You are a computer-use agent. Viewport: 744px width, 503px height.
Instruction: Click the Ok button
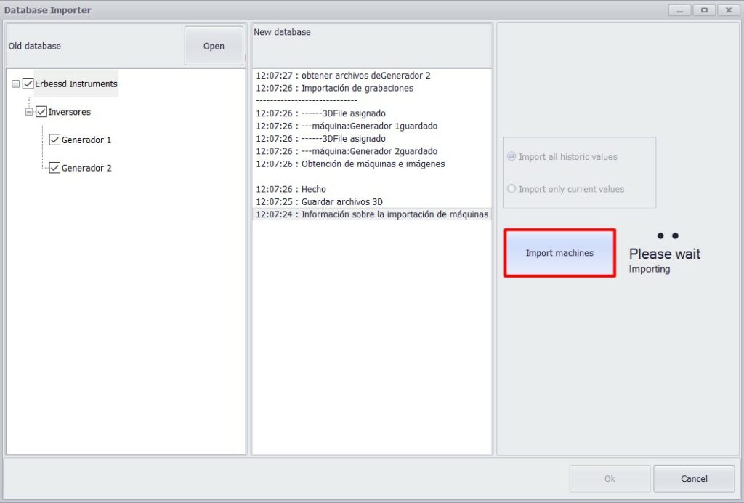(x=610, y=478)
